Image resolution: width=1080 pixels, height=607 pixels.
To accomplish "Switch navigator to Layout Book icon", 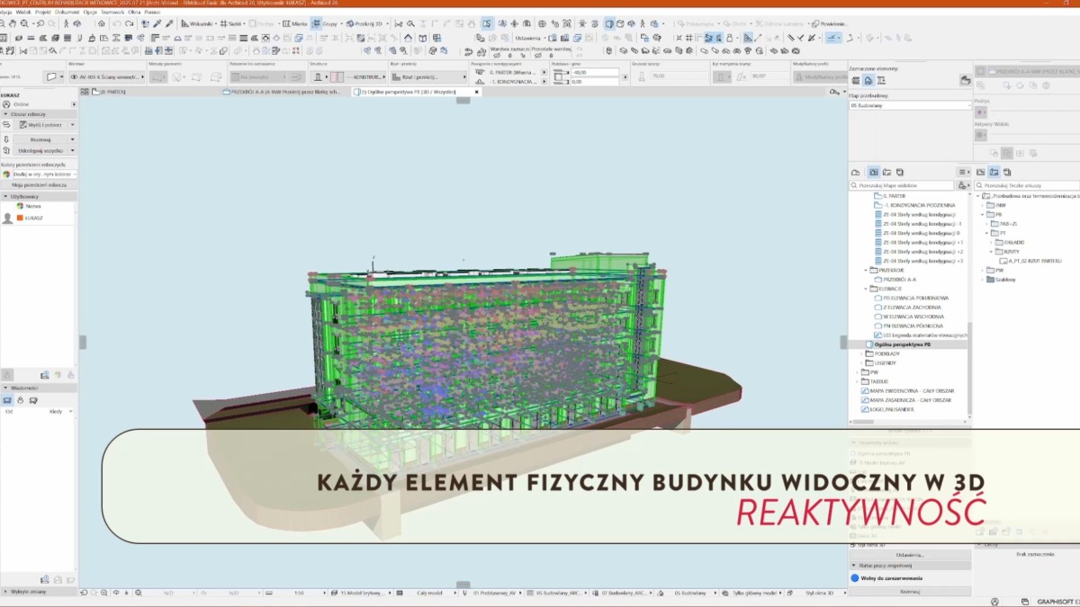I will coord(886,172).
